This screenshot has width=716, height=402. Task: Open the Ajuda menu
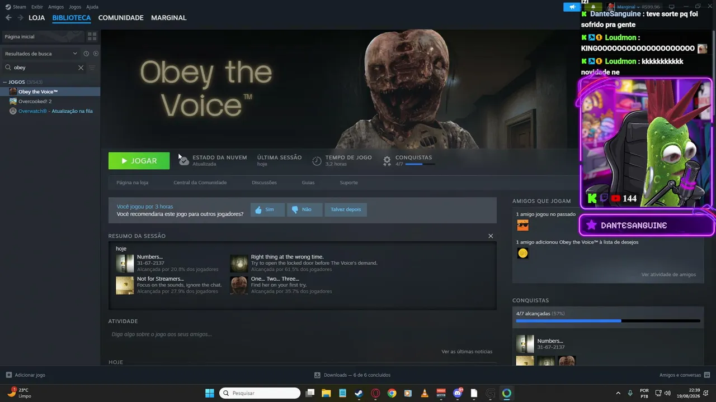click(92, 7)
